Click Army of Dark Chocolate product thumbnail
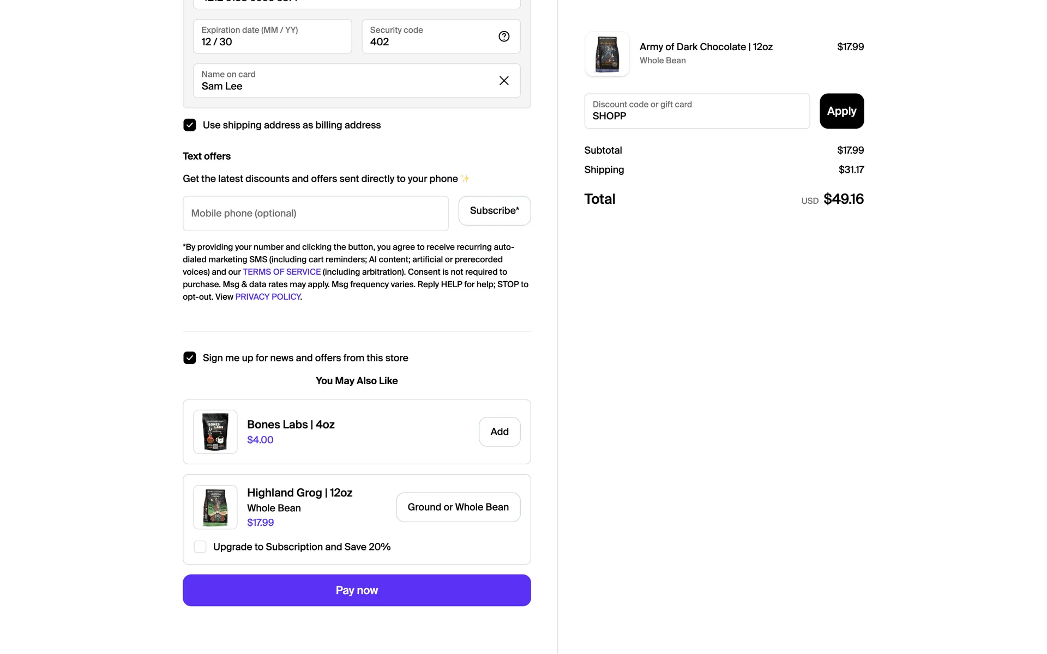 click(607, 54)
